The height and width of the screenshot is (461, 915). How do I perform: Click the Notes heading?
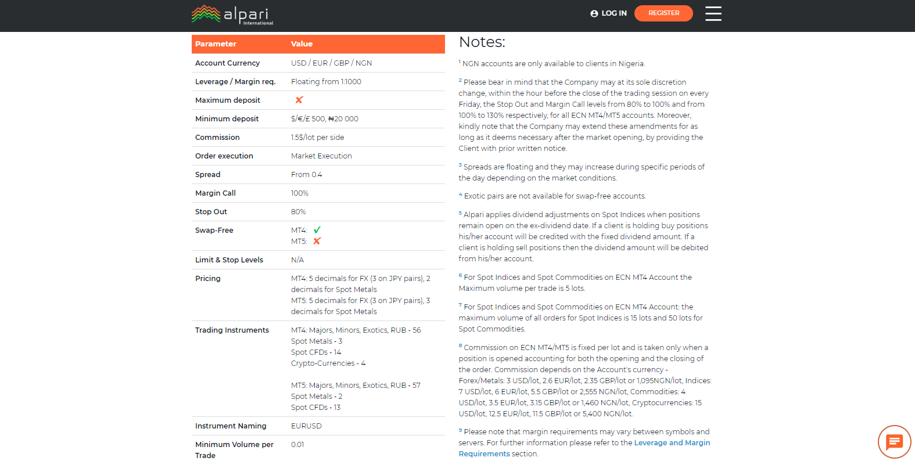[x=482, y=42]
